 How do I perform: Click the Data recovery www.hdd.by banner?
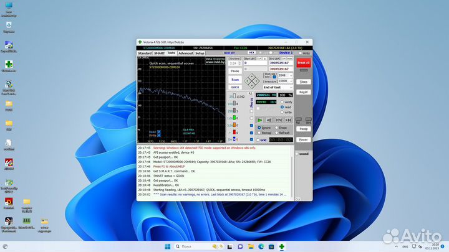pyautogui.click(x=215, y=60)
